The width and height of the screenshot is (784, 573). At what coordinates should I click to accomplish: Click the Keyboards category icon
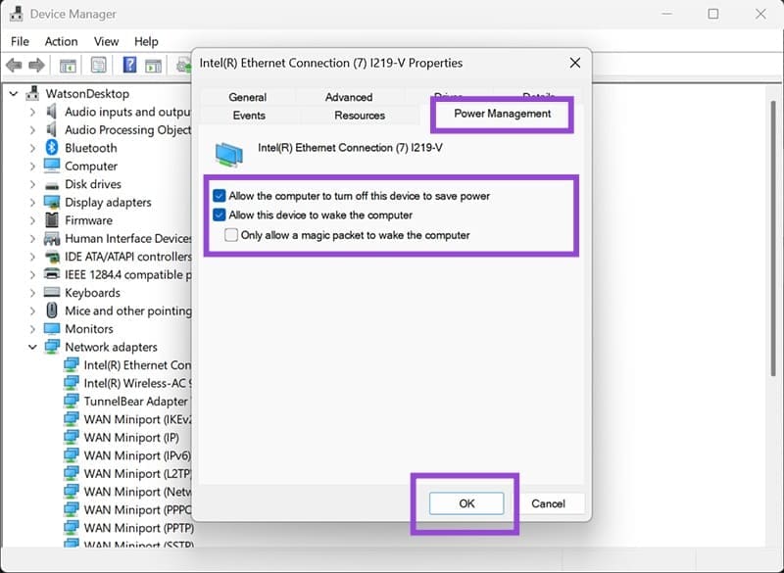52,292
